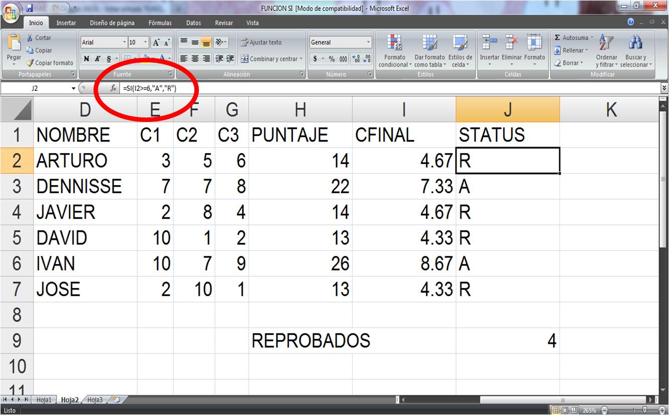The width and height of the screenshot is (669, 415).
Task: Expand the Autosuma dropdown arrow
Action: click(x=592, y=38)
